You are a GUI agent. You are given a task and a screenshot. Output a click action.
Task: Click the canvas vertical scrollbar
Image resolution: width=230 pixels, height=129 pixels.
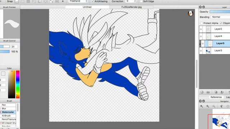pyautogui.click(x=197, y=74)
